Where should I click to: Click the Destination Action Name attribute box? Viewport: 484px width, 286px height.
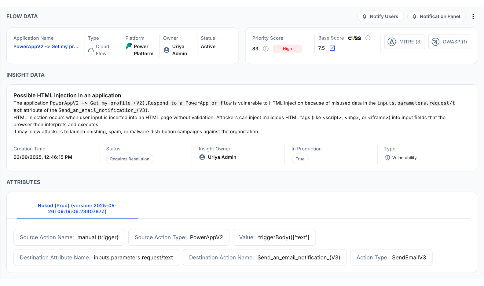click(x=265, y=258)
